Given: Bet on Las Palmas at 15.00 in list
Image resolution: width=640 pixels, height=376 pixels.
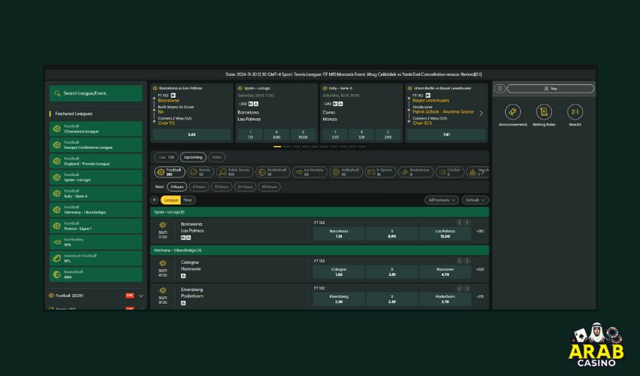Looking at the screenshot, I should (445, 234).
